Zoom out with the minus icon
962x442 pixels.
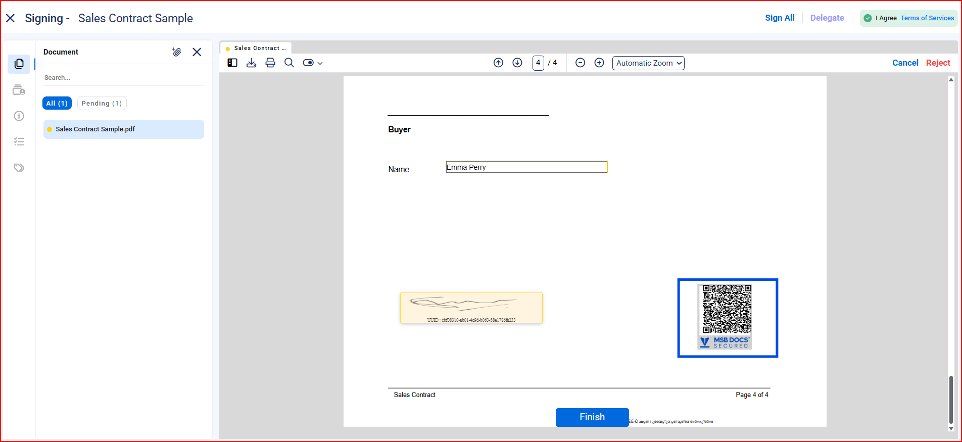coord(580,63)
